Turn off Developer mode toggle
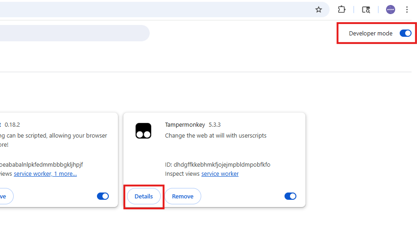417x247 pixels. [x=405, y=33]
